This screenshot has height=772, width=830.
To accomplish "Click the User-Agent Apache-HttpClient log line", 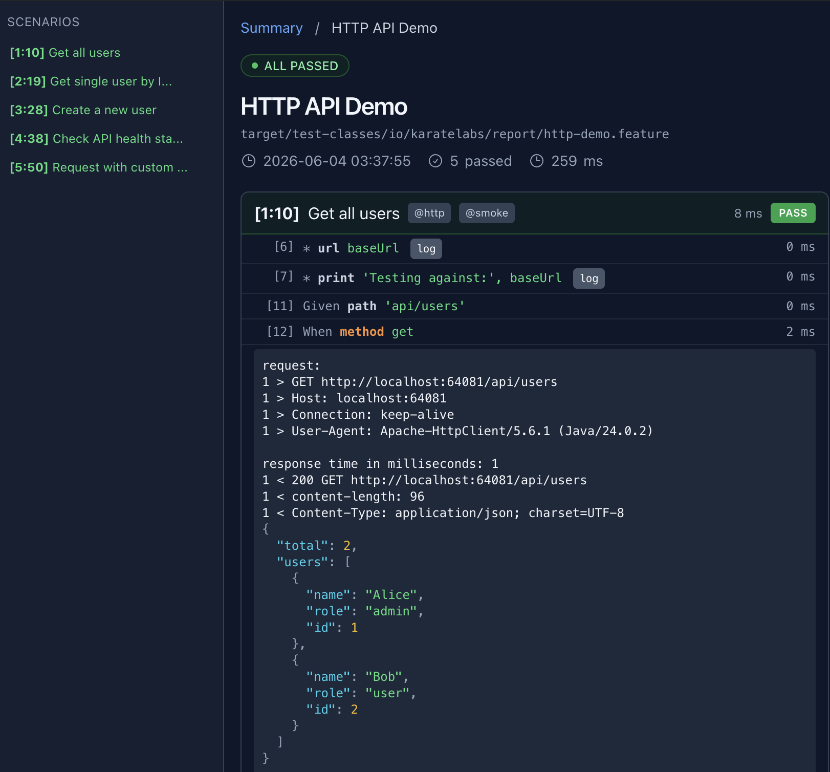I will click(458, 431).
